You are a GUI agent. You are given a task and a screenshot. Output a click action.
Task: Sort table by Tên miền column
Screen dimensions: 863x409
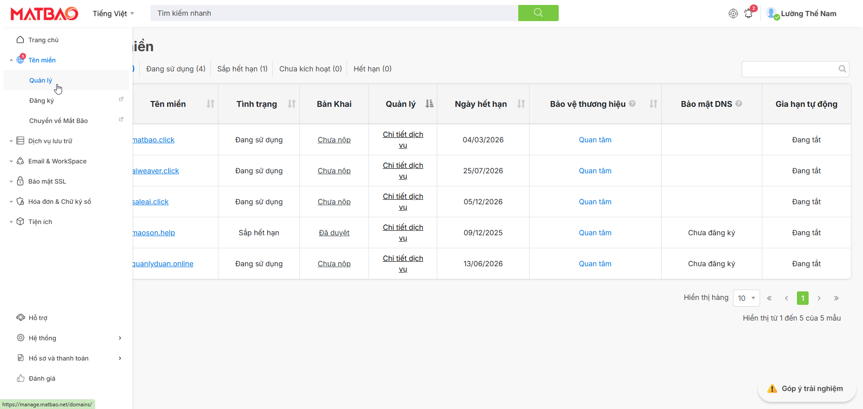pos(210,104)
